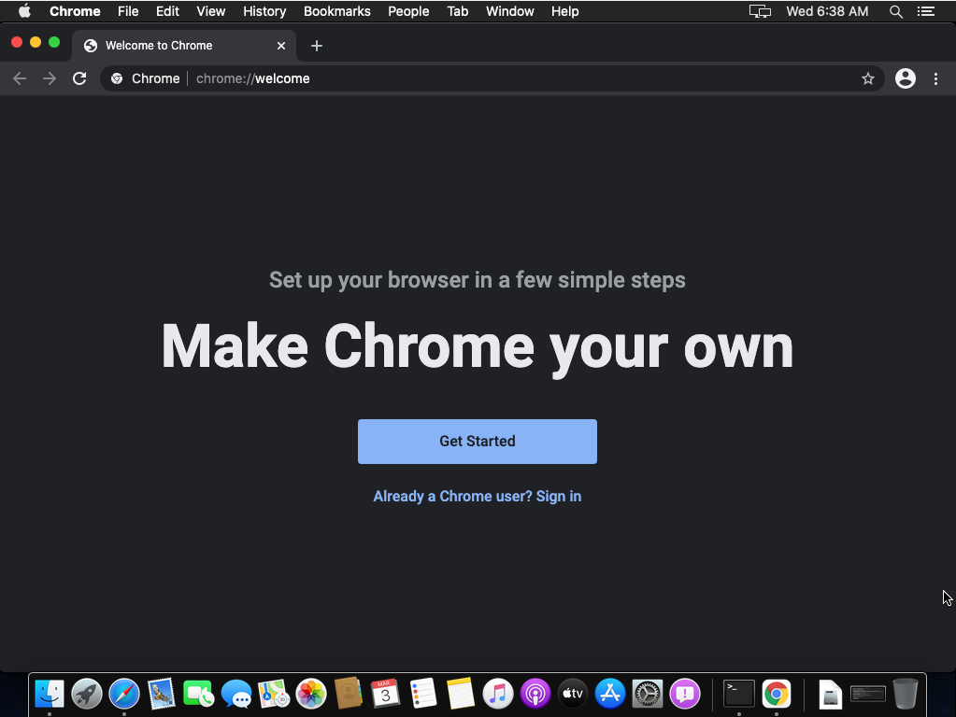956x717 pixels.
Task: Click the Get Started button
Action: pos(477,441)
